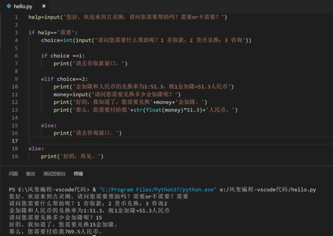Click terminal output 769.5人民币
Screen dimensions: 333x236
click(55, 231)
